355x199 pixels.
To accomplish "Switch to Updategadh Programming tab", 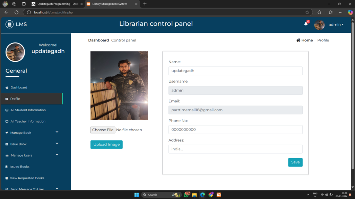I will 57,4.
